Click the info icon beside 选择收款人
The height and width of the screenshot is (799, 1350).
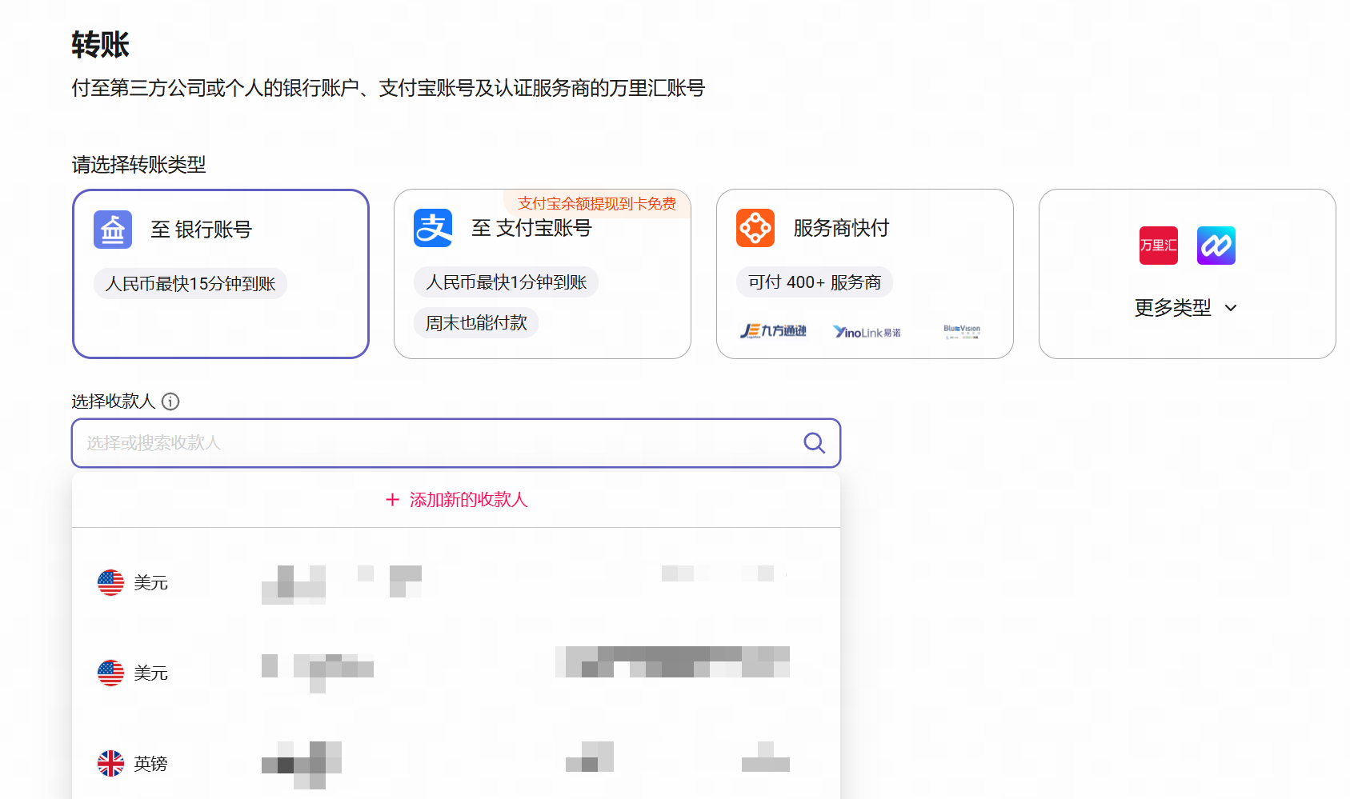170,401
